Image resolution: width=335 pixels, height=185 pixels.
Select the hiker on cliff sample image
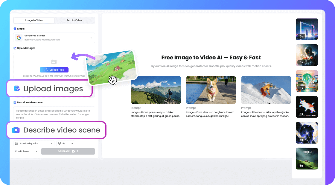click(x=156, y=90)
